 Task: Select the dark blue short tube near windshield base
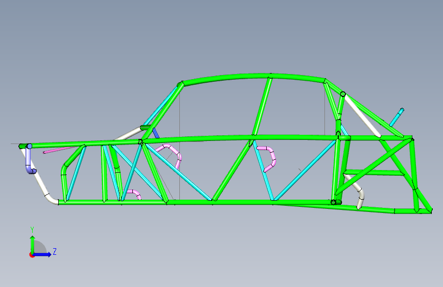156,133
